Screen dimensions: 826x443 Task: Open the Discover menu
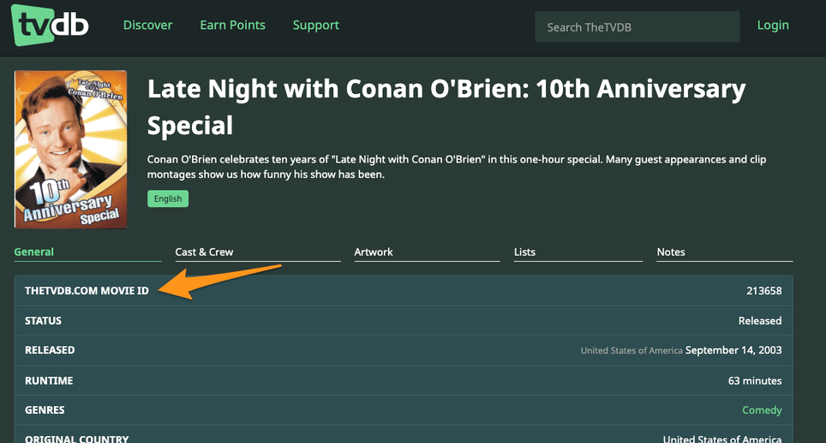147,25
